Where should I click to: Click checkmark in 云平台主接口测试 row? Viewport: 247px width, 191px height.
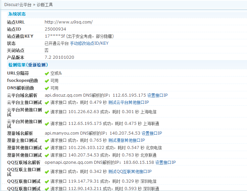47,103
